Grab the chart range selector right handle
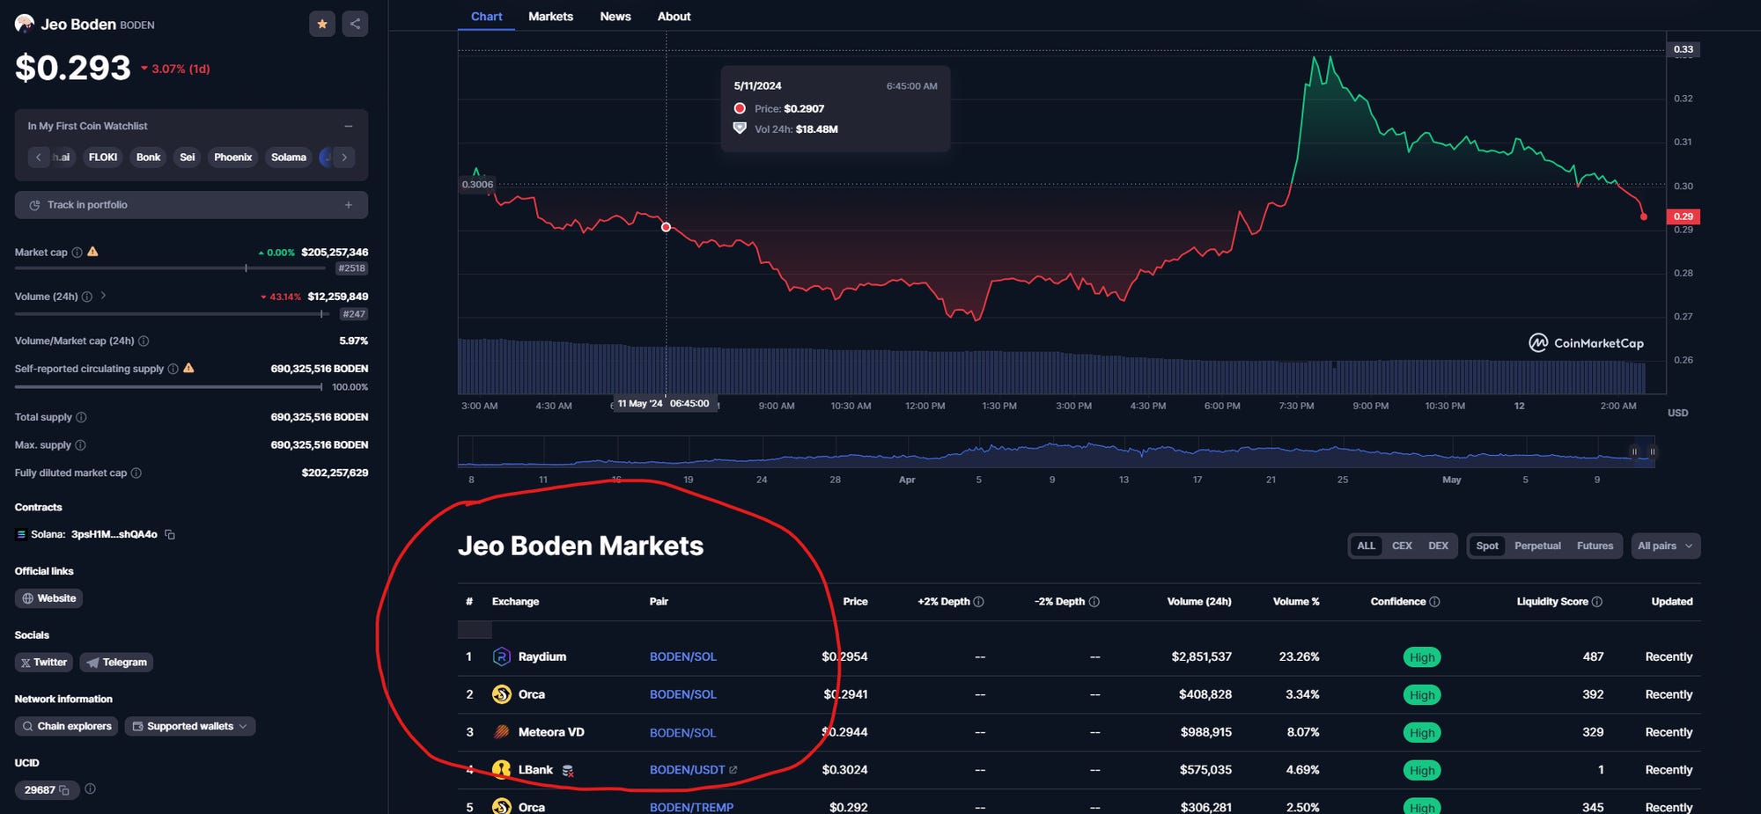This screenshot has height=814, width=1761. tap(1653, 451)
